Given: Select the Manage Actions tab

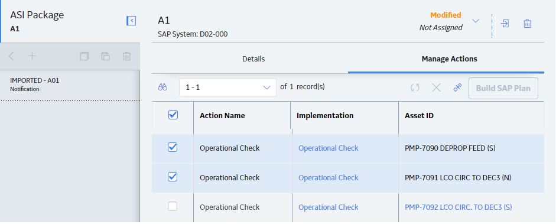Looking at the screenshot, I should tap(449, 59).
